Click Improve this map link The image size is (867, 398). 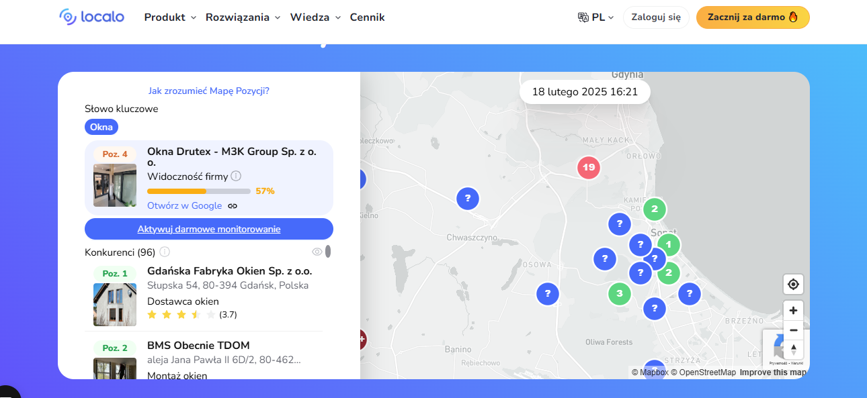(x=773, y=372)
